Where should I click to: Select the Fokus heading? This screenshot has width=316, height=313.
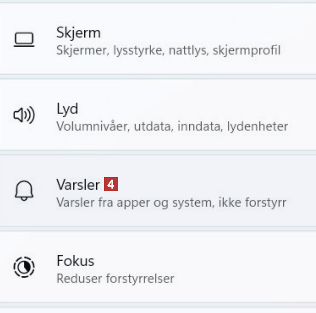(75, 261)
